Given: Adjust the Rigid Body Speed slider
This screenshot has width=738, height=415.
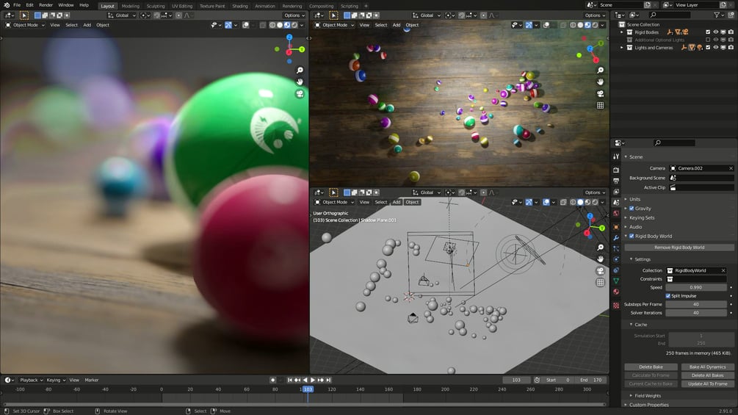Looking at the screenshot, I should pos(695,287).
